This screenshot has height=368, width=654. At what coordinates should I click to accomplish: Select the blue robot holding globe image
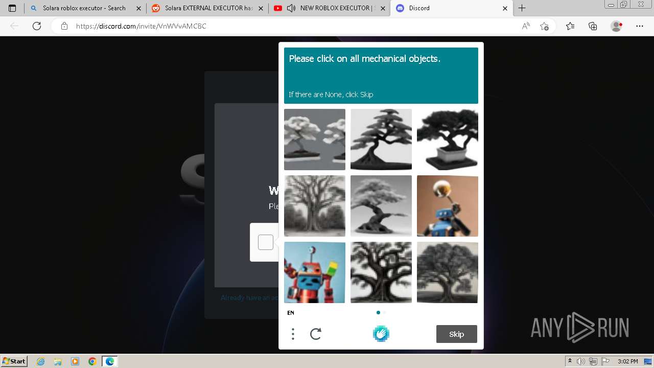[x=448, y=206]
